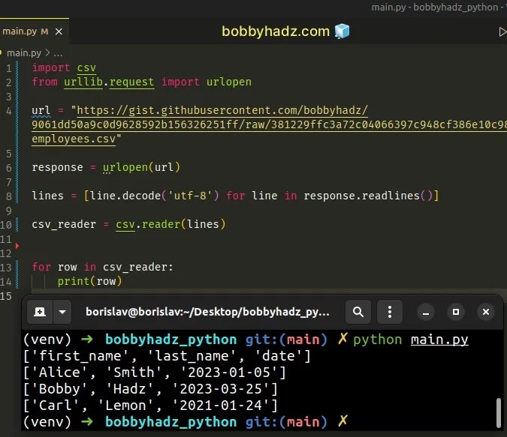507x437 pixels.
Task: Click 'print(row)' on line 14
Action: point(89,281)
